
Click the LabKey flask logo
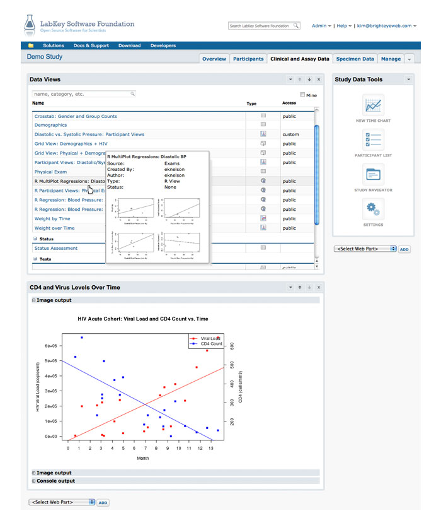(30, 25)
